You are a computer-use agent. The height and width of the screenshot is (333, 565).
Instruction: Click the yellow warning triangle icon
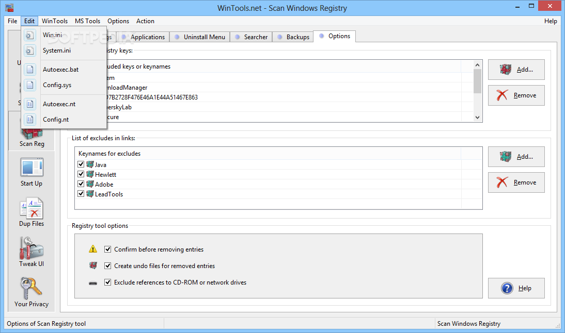click(93, 249)
